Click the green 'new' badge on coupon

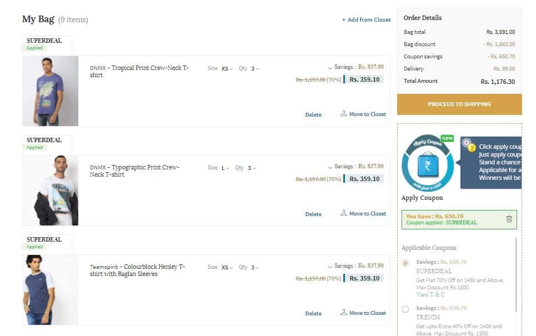(447, 138)
